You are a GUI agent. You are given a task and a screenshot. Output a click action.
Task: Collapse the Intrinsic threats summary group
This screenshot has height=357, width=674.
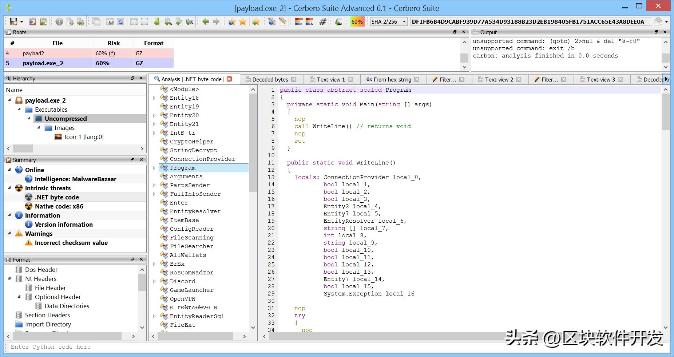point(9,188)
